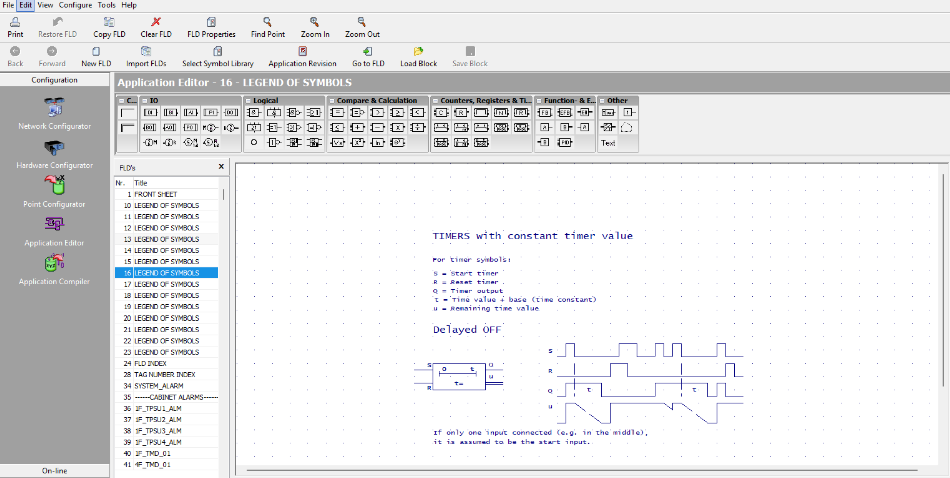Collapse the IO symbol group
Viewport: 950px width, 478px height.
point(144,101)
